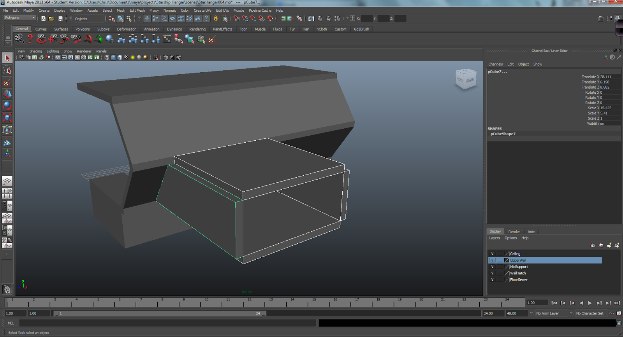Toggle visibility of the FloorSewer layer
The height and width of the screenshot is (337, 623).
tap(492, 280)
